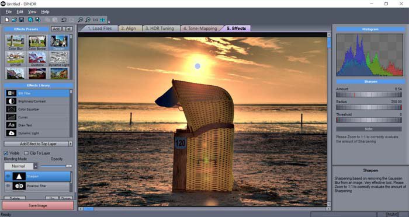Click the Zoom Out magnifier icon
409x217 pixels.
[88, 20]
